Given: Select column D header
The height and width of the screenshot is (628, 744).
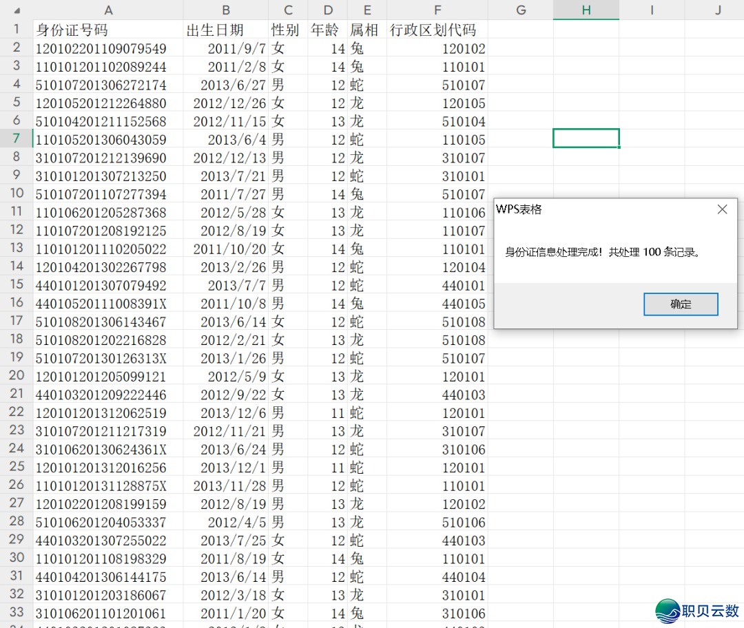Looking at the screenshot, I should (x=327, y=10).
